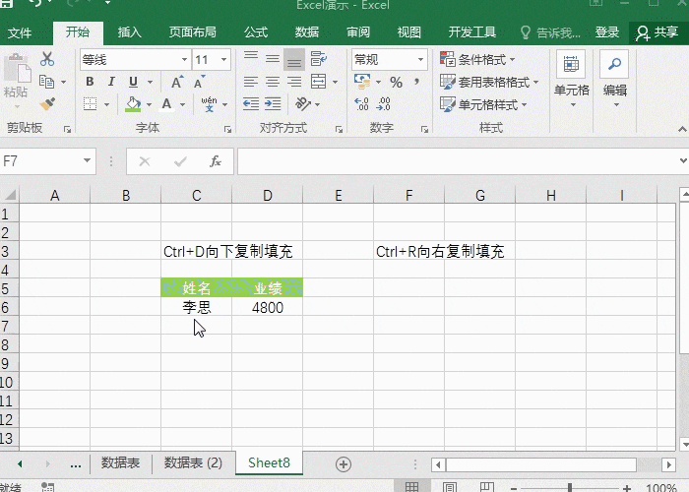This screenshot has height=492, width=689.
Task: Decrease indent
Action: click(251, 104)
